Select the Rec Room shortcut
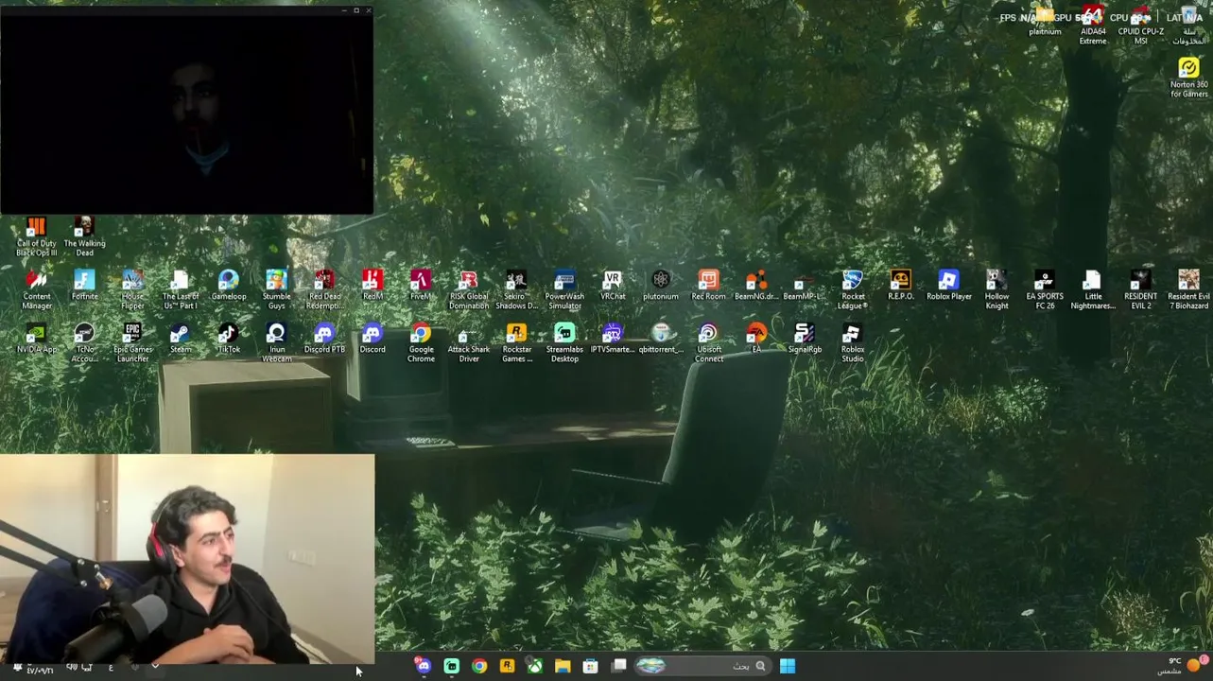Viewport: 1213px width, 681px height. (708, 286)
